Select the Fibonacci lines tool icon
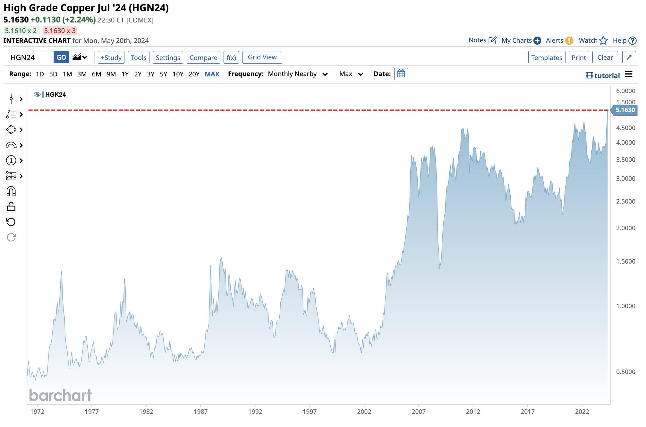Viewport: 646px width, 427px height. (11, 114)
